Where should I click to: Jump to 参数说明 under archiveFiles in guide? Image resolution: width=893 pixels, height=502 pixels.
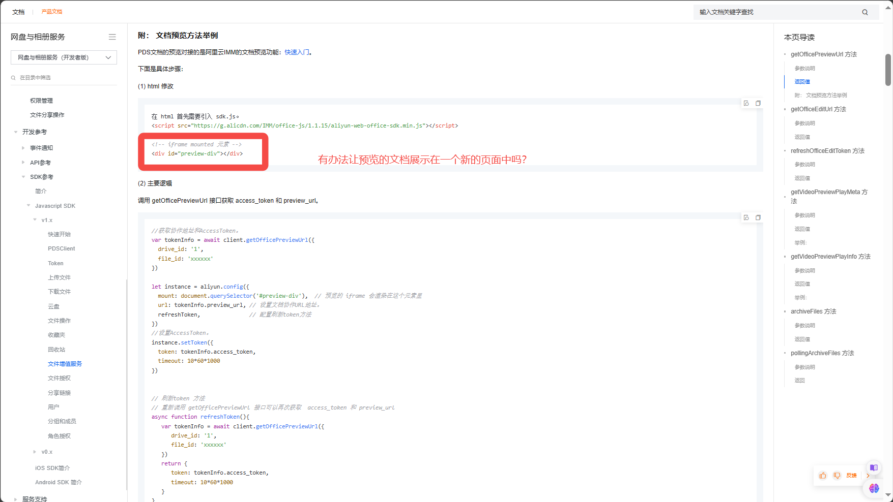point(805,326)
